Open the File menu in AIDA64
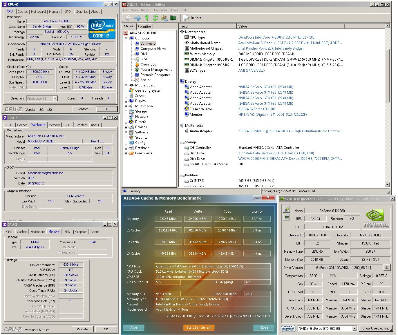This screenshot has height=335, width=398. tap(125, 10)
